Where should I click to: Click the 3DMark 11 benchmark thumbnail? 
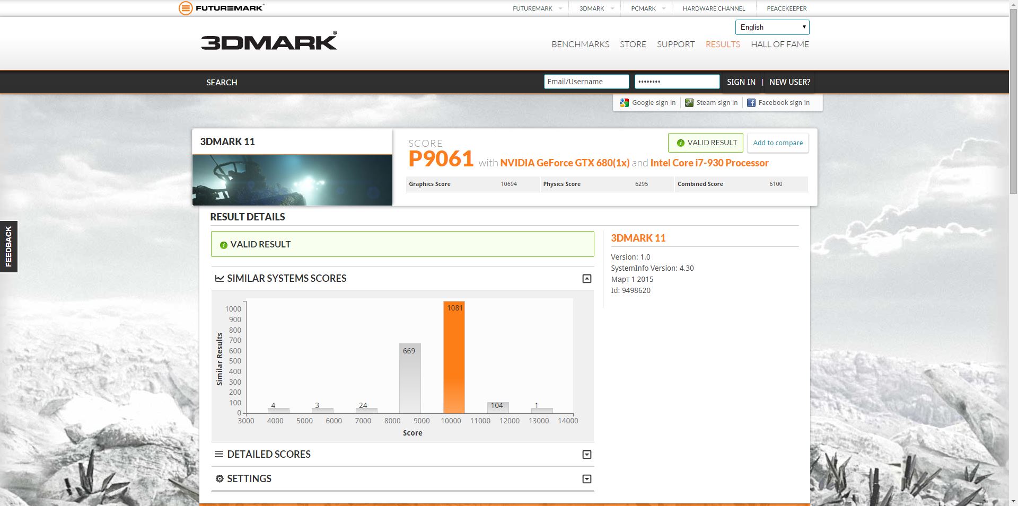292,180
